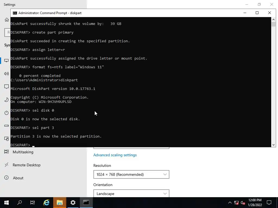Screen dimensions: 278x208
Task: Open the Orientation dropdown showing Landscape
Action: 131,193
